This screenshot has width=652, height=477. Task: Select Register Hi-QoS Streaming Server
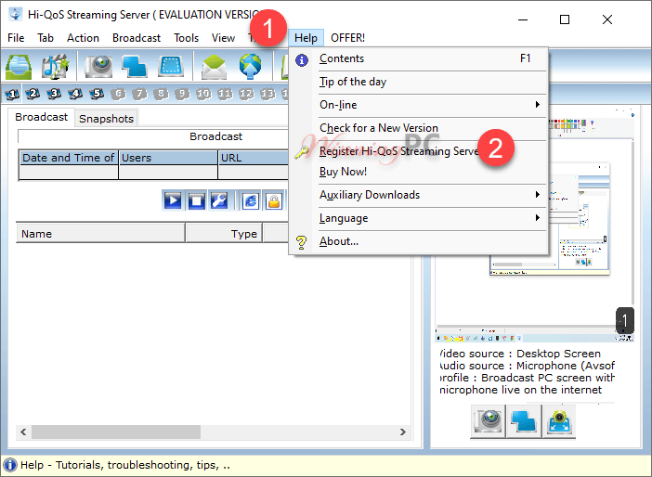[x=419, y=151]
